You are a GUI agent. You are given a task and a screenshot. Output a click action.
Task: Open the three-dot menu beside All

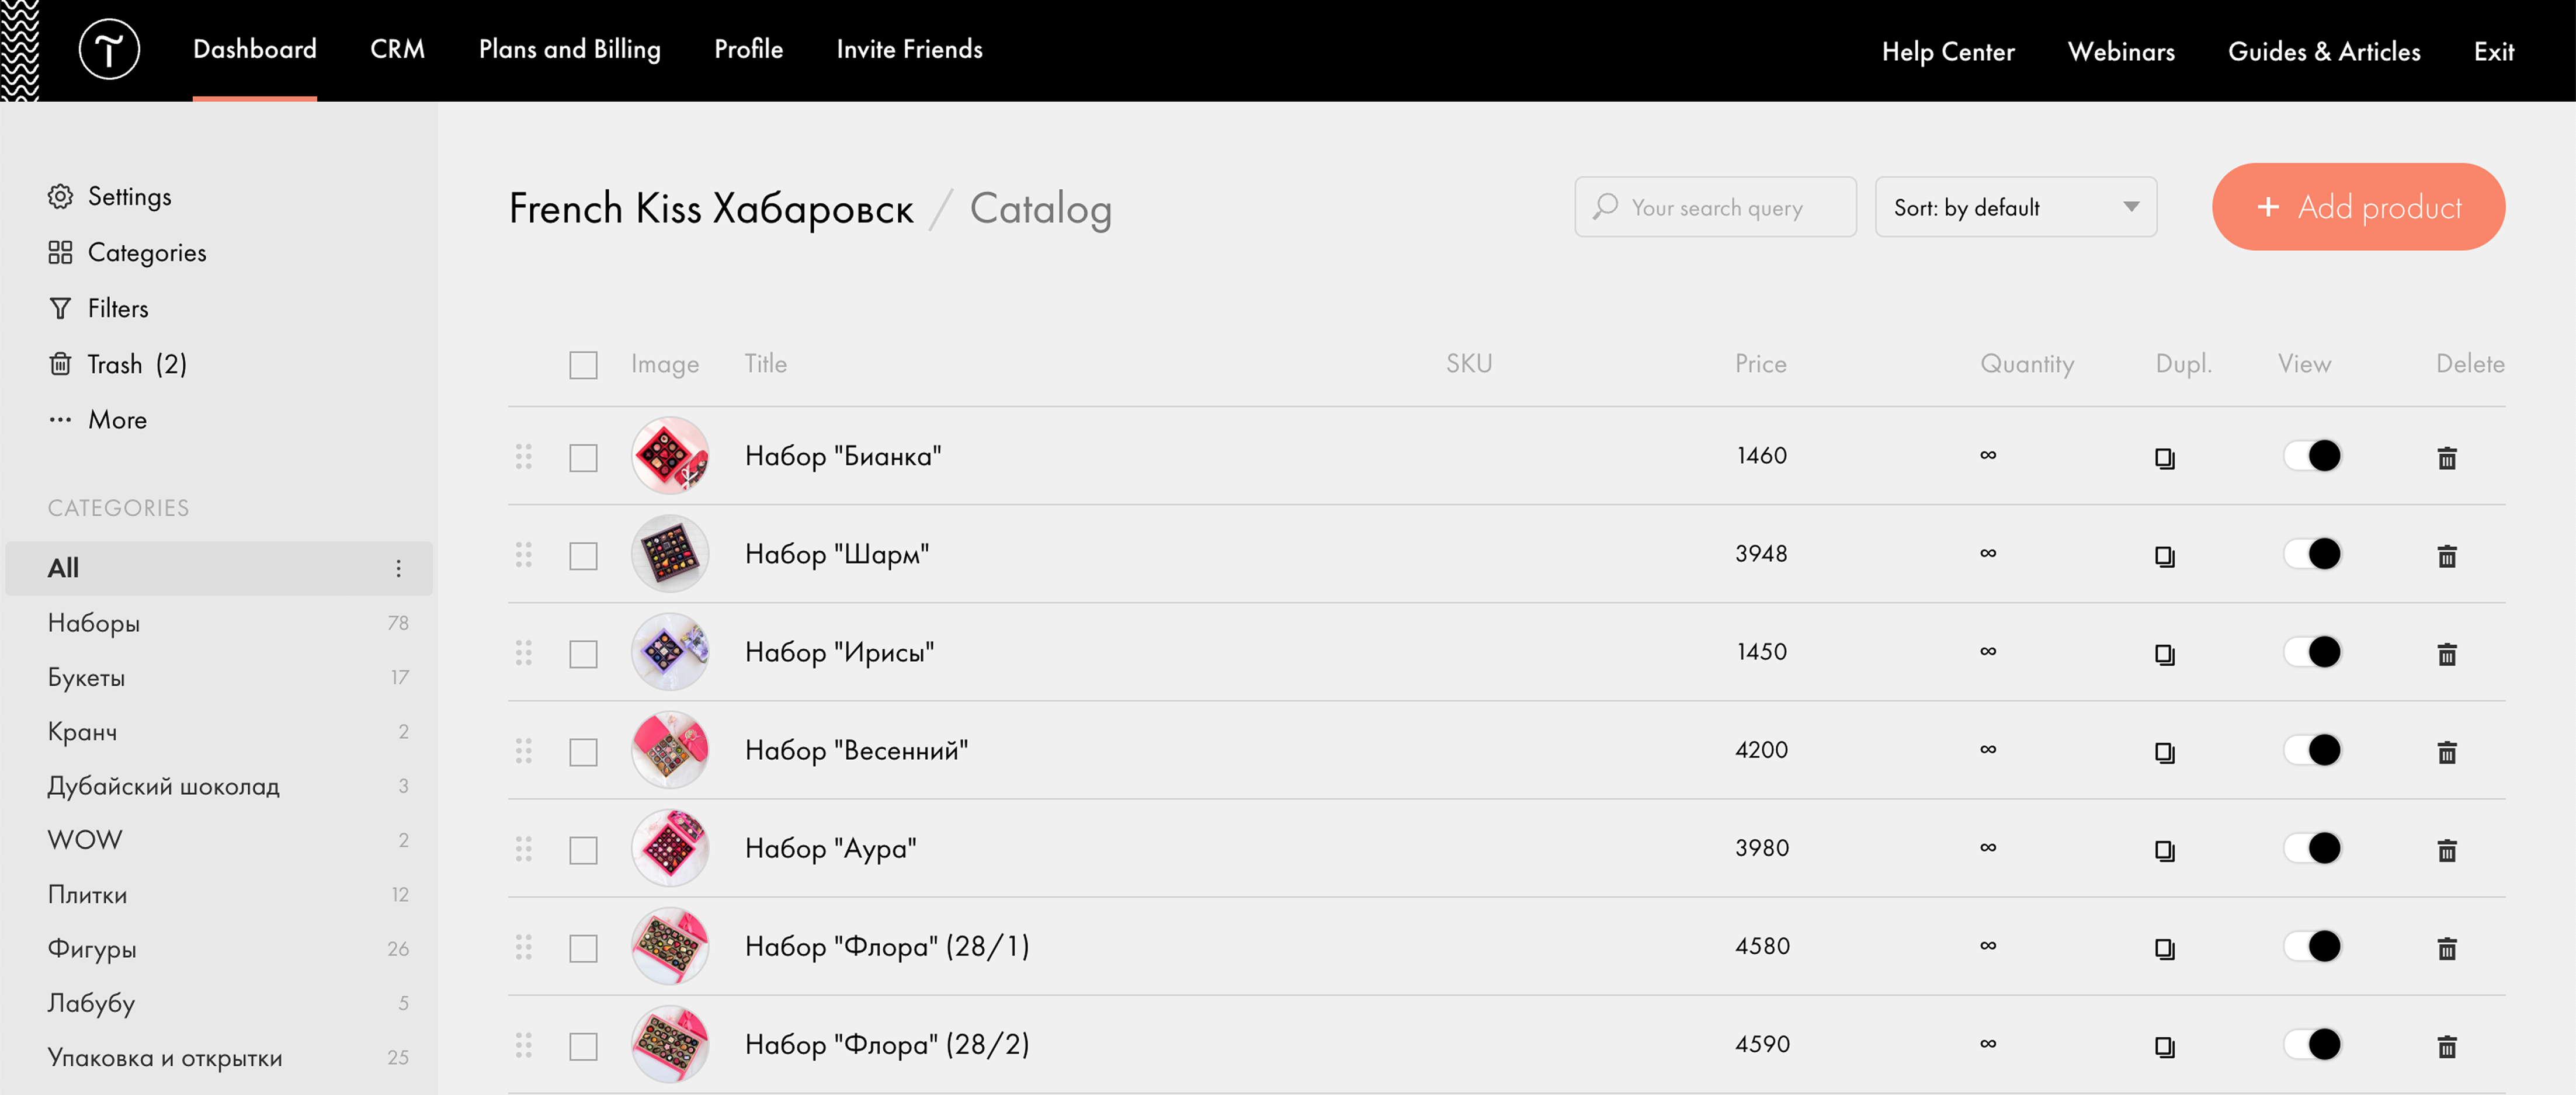point(398,568)
